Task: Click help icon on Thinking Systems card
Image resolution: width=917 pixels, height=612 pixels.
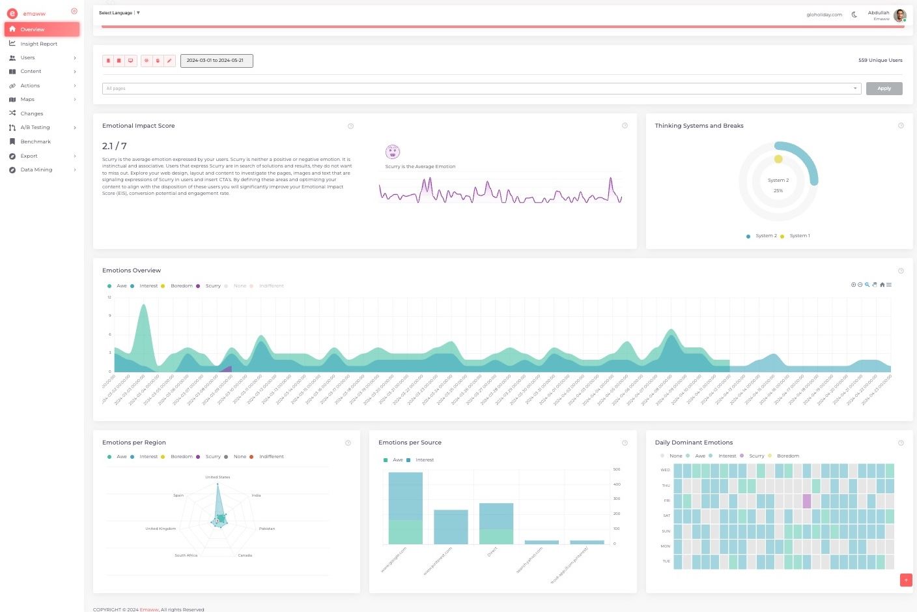Action: (x=901, y=126)
